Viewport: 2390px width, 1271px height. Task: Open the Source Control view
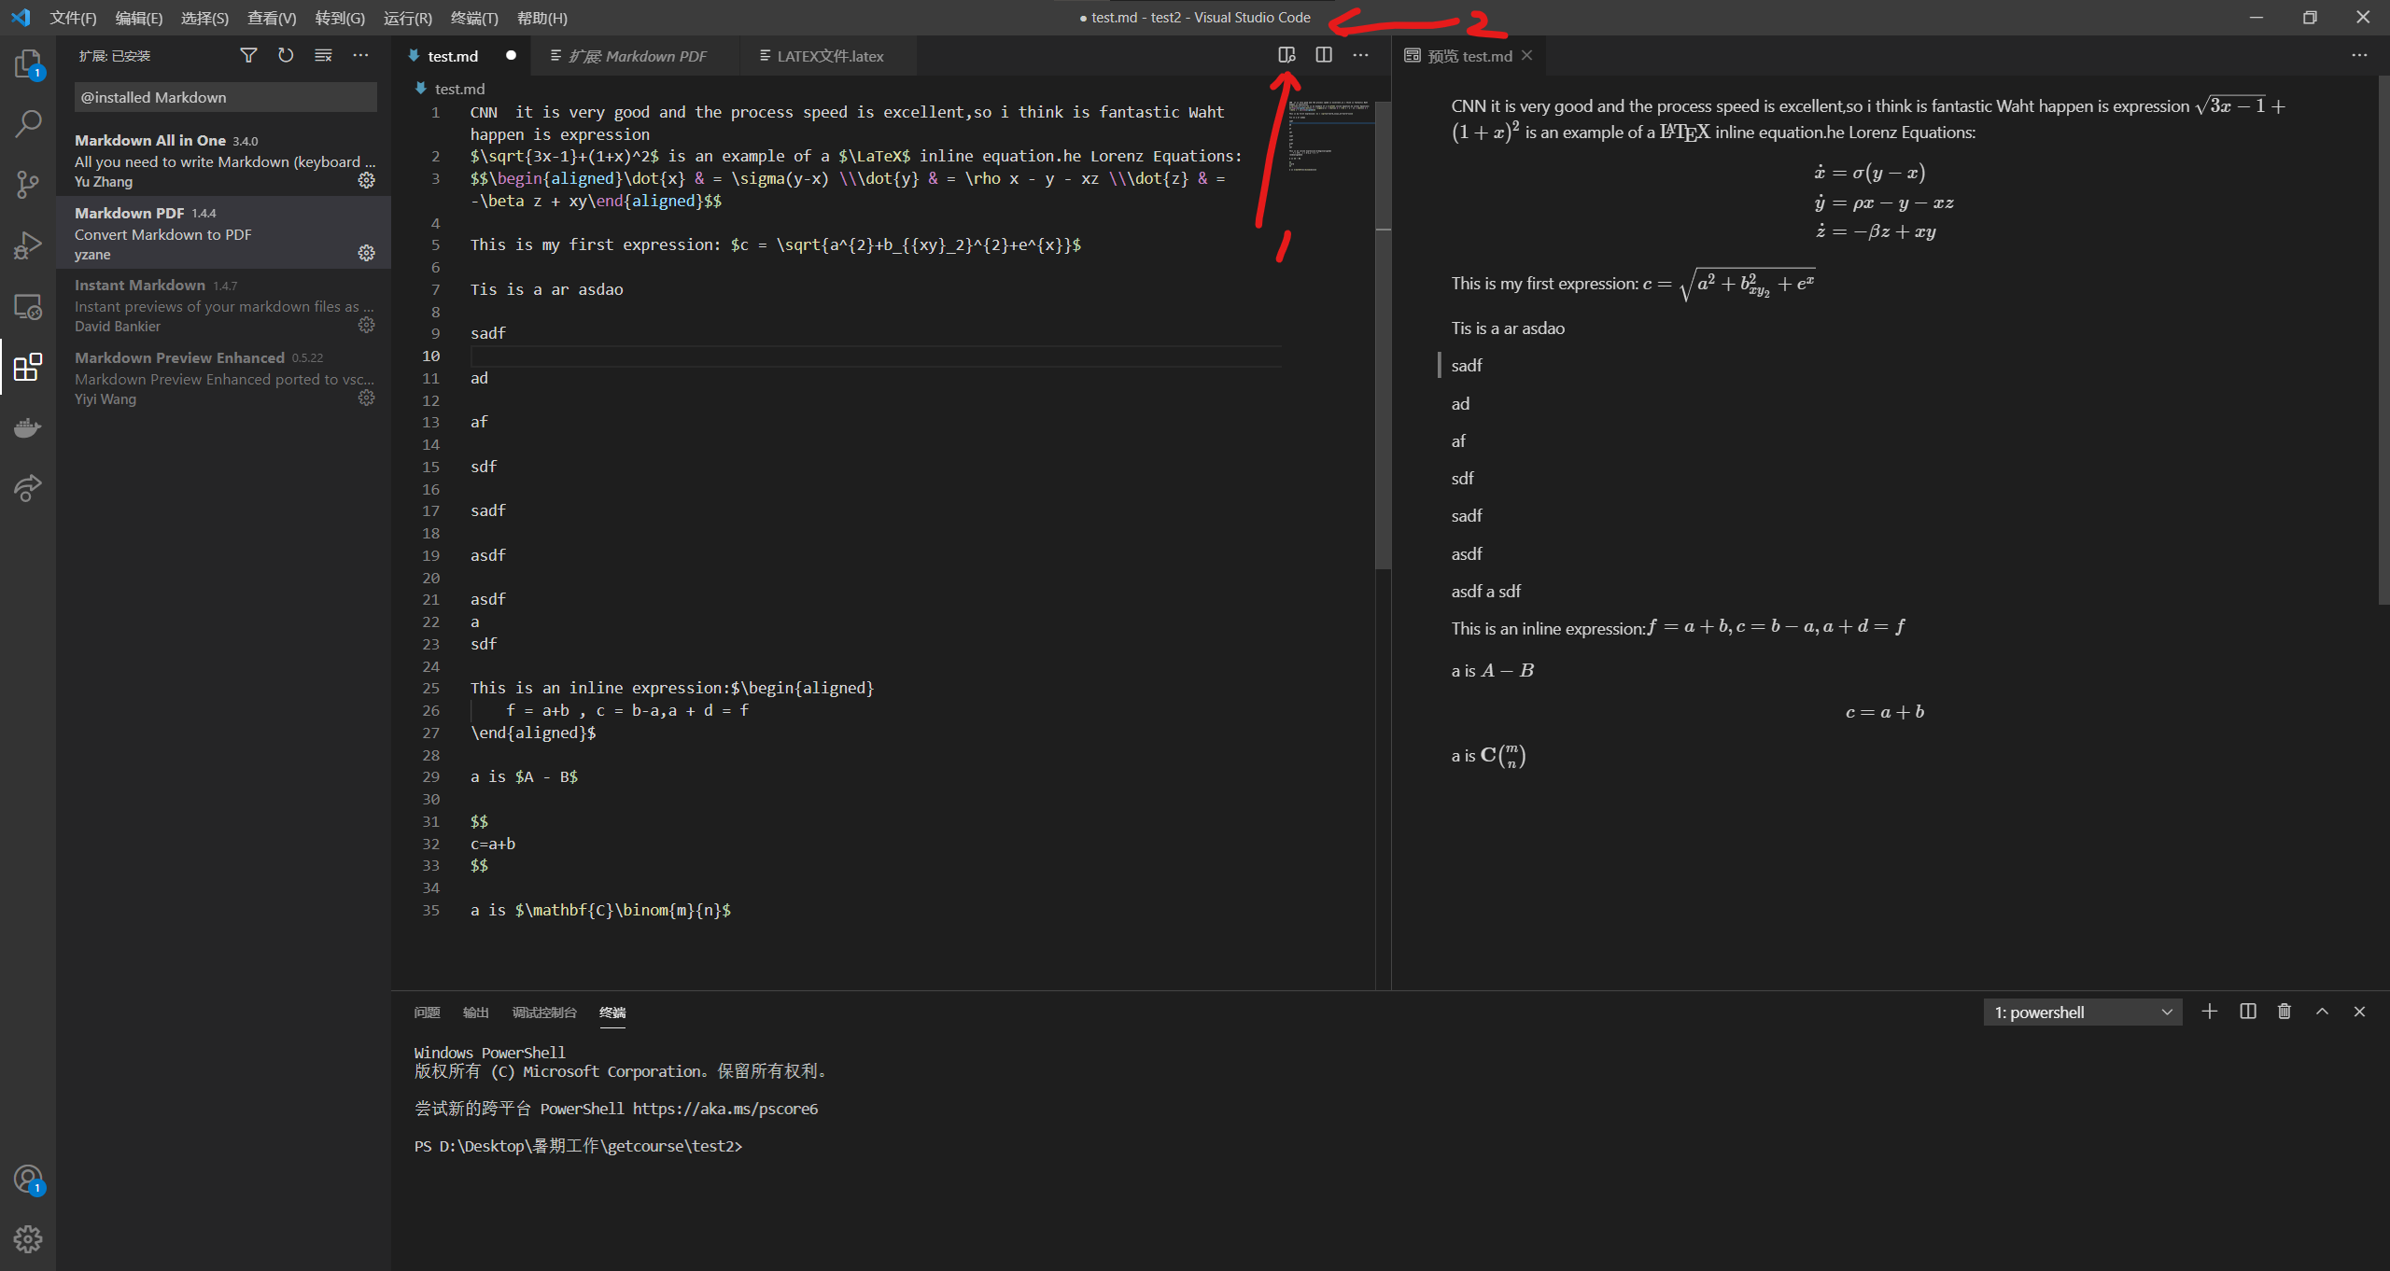coord(28,184)
